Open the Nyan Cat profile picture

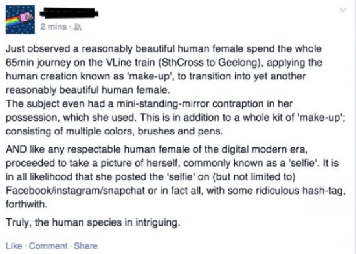pos(20,19)
